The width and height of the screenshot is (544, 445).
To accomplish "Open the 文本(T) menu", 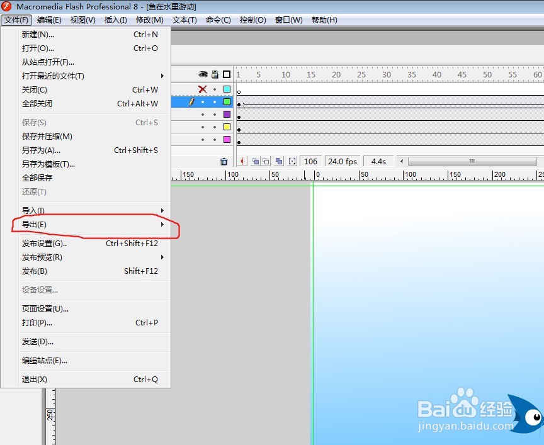I will [184, 20].
